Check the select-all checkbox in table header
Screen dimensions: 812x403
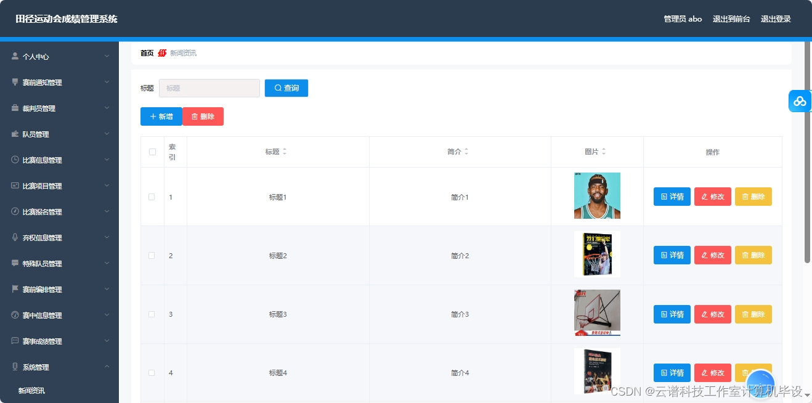coord(152,151)
